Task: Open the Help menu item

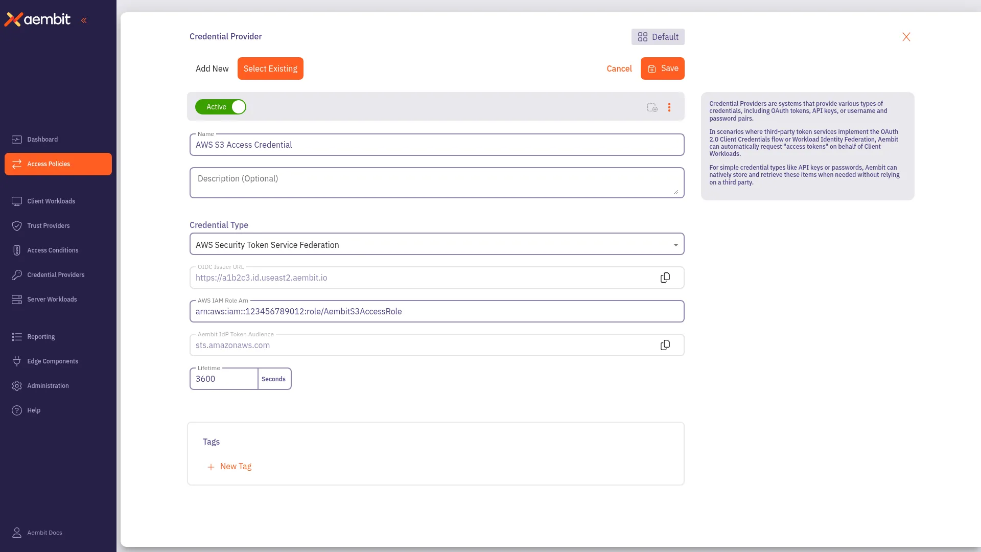Action: 58,410
